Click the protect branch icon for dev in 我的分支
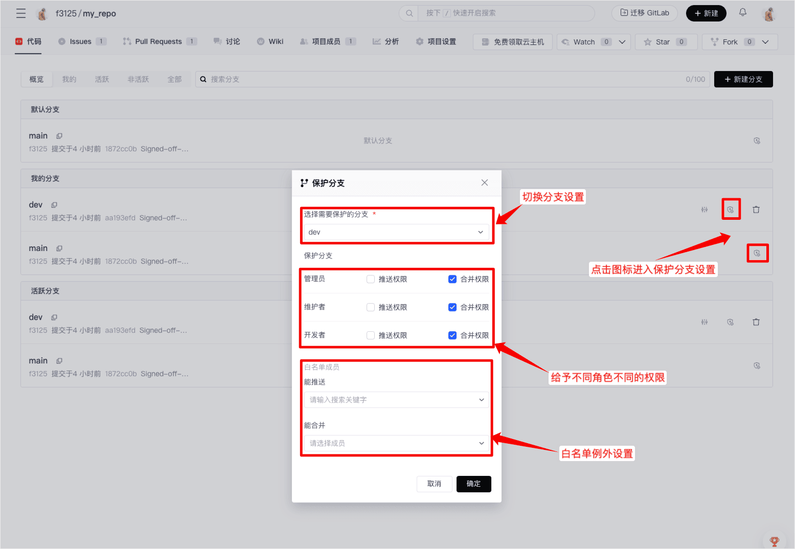 tap(731, 210)
